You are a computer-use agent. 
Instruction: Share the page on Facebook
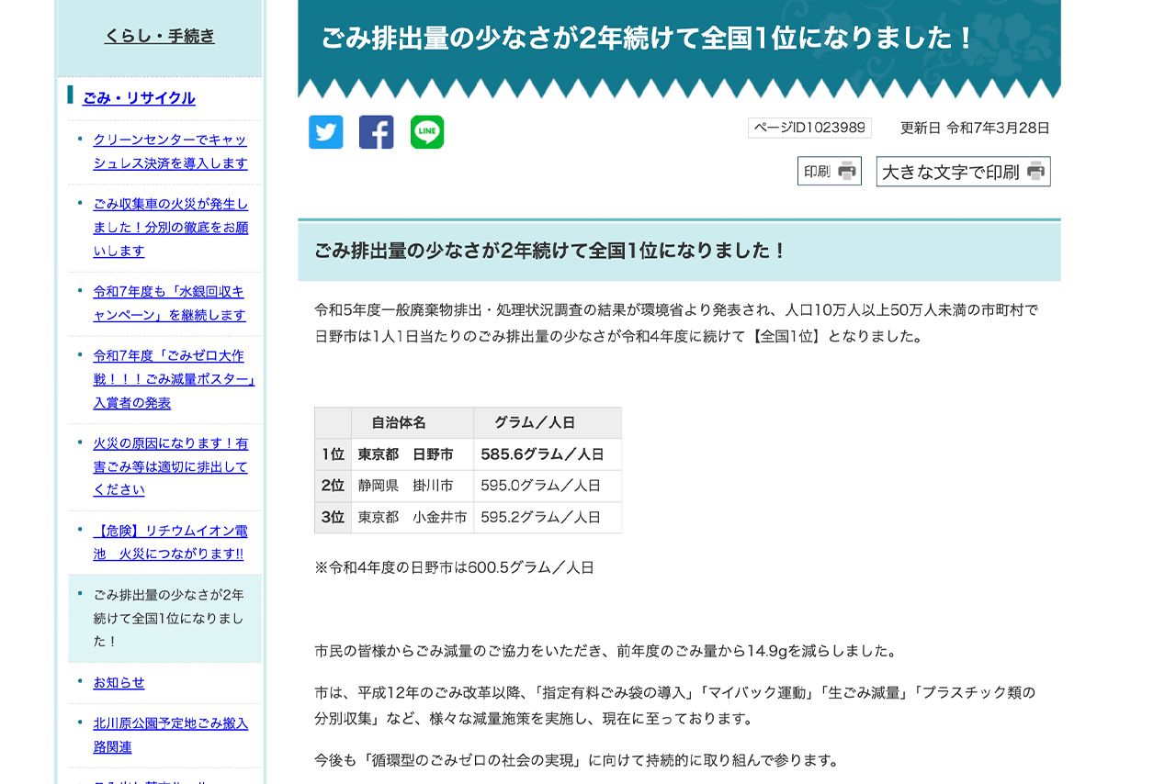coord(376,132)
